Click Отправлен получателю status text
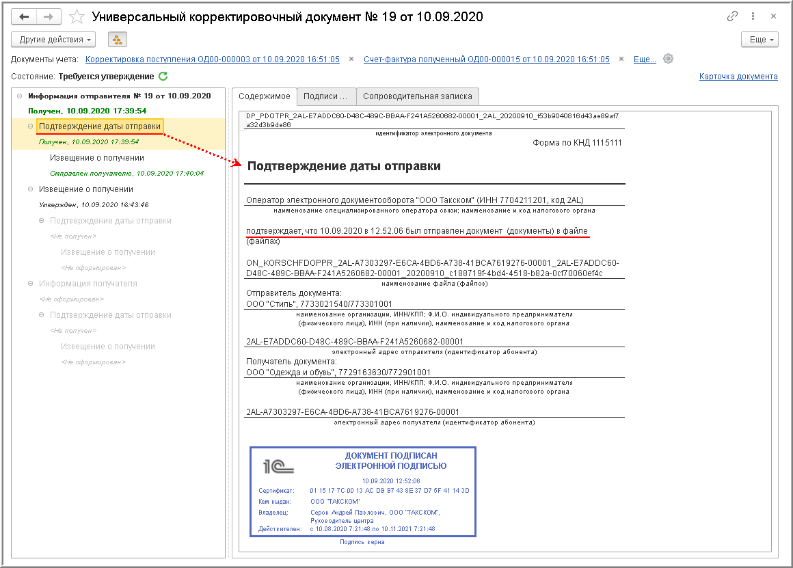 [x=126, y=173]
